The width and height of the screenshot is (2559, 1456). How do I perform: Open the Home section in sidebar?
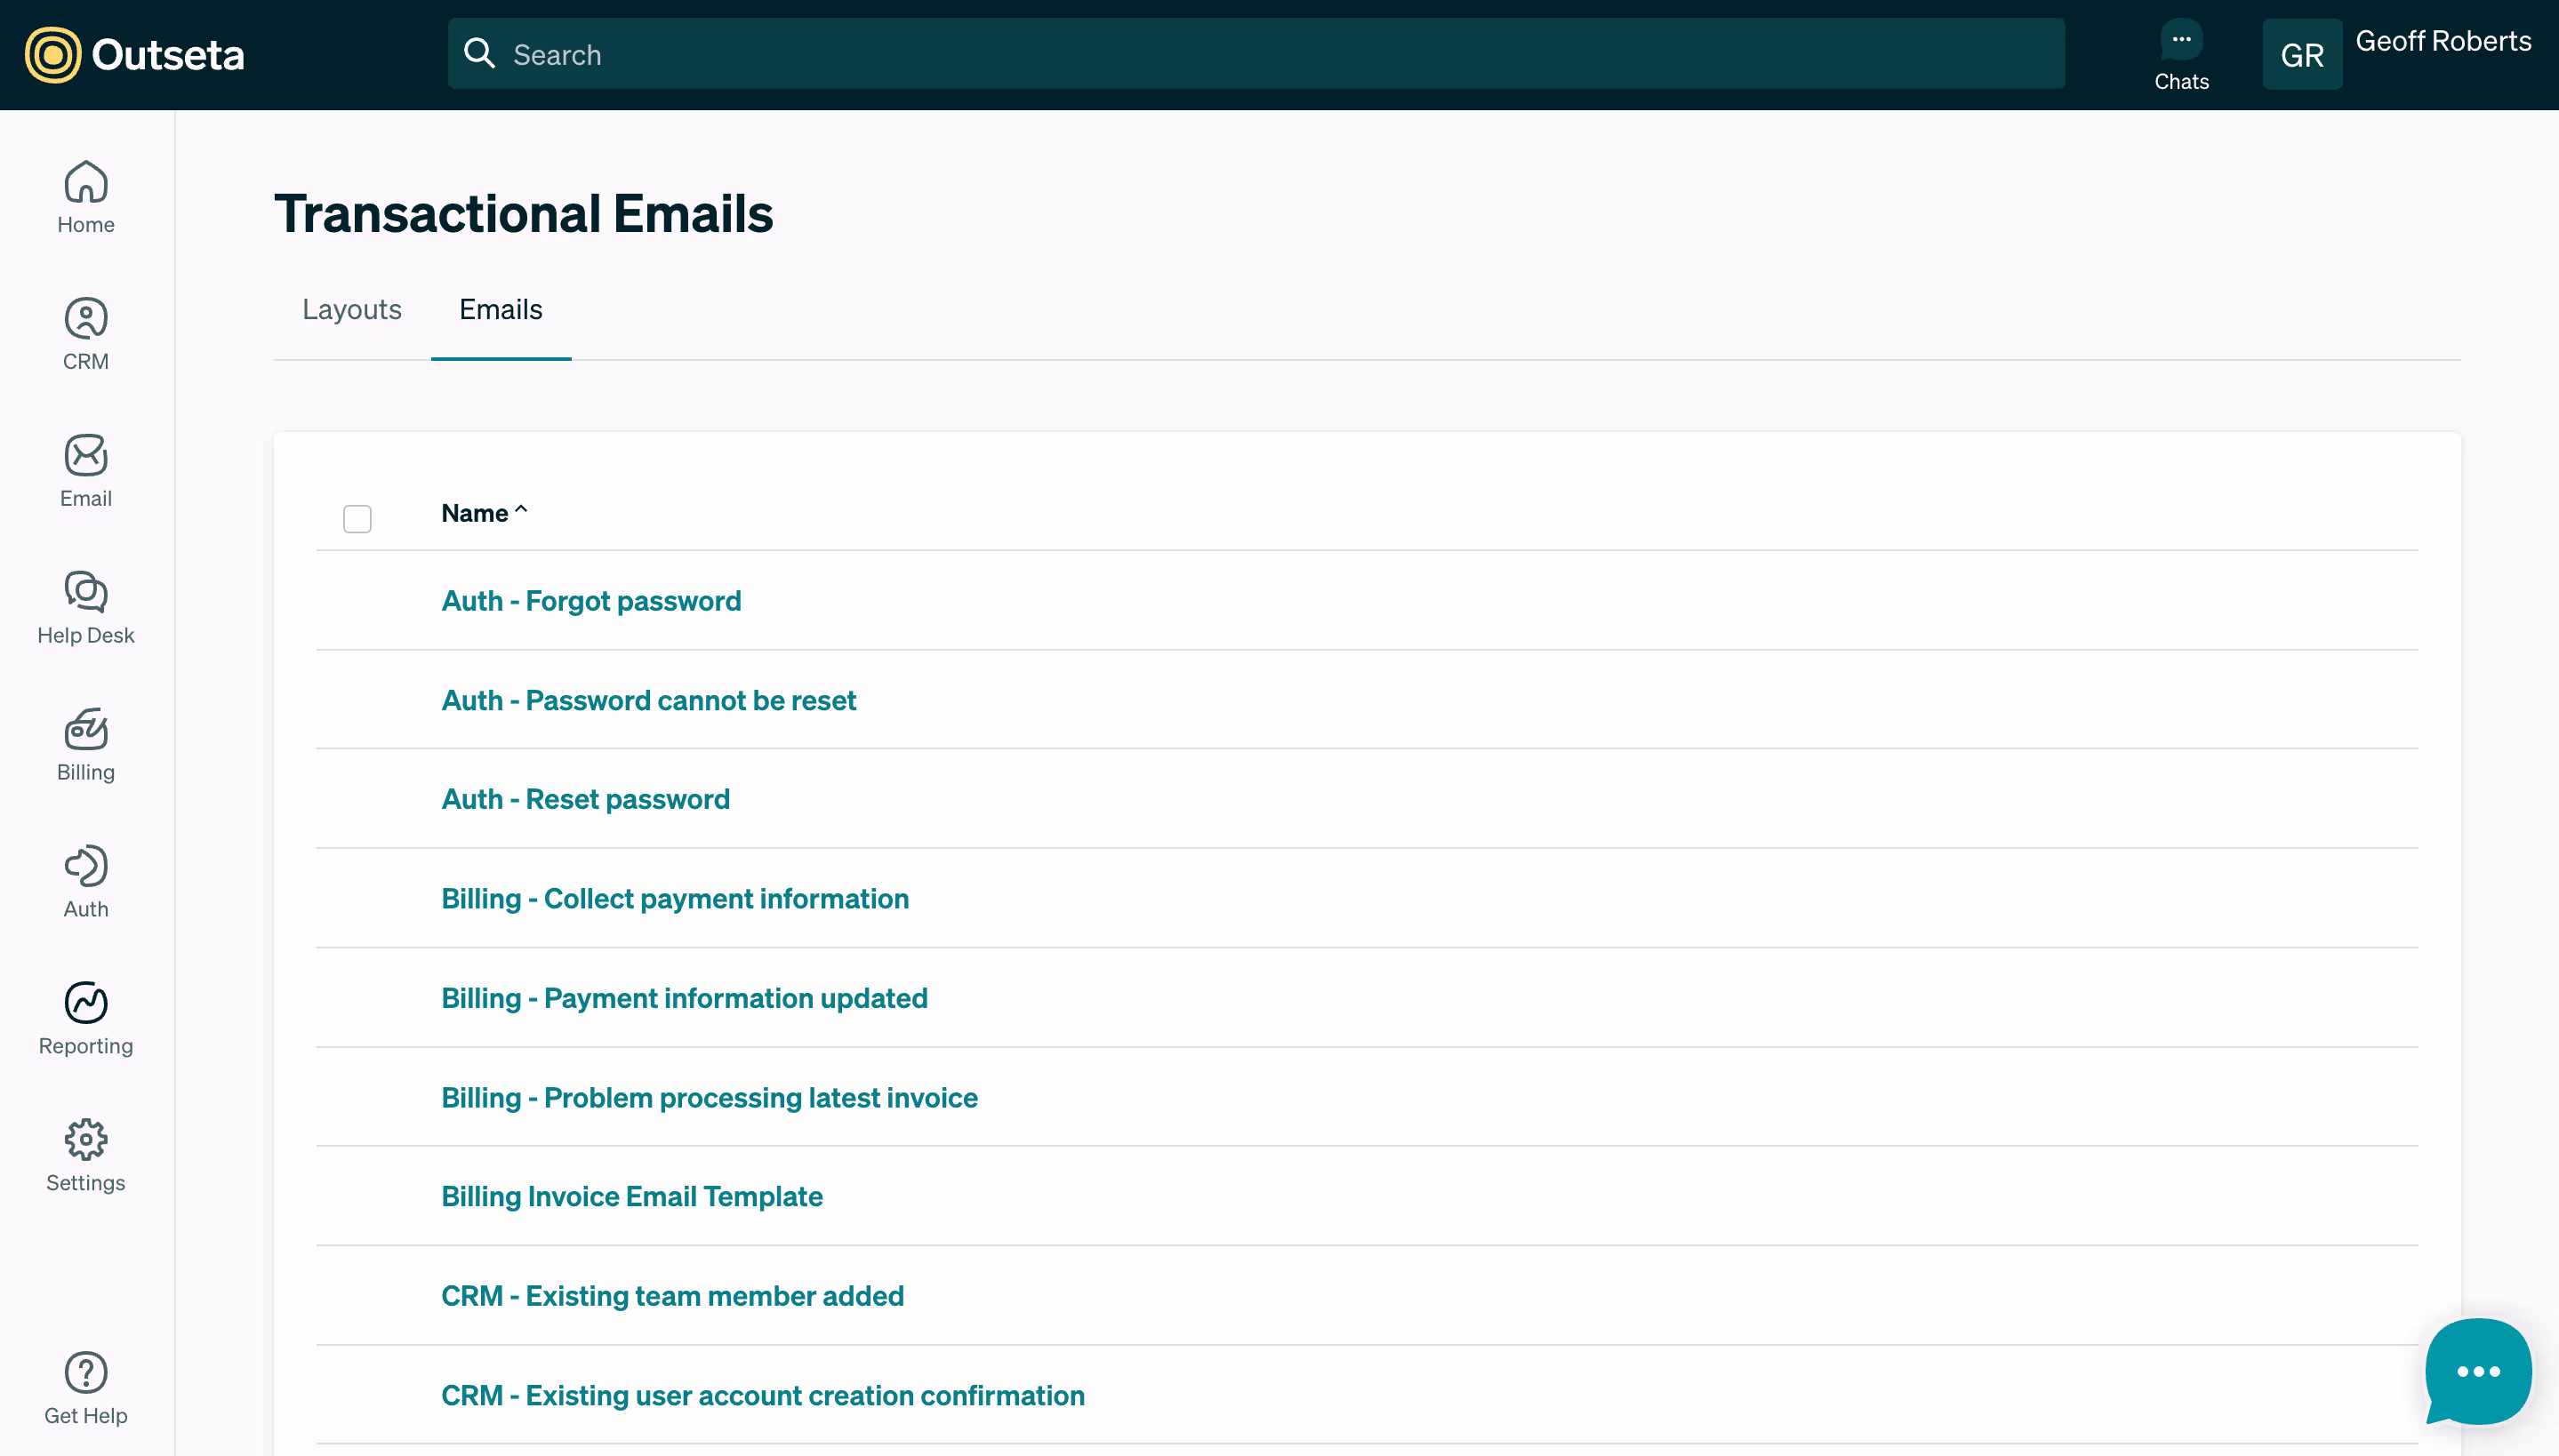[86, 197]
